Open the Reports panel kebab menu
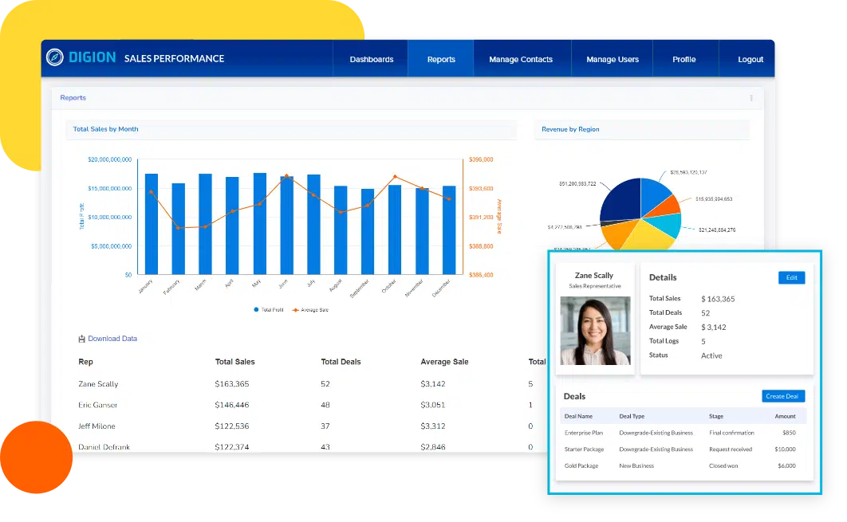847x522 pixels. [x=750, y=98]
